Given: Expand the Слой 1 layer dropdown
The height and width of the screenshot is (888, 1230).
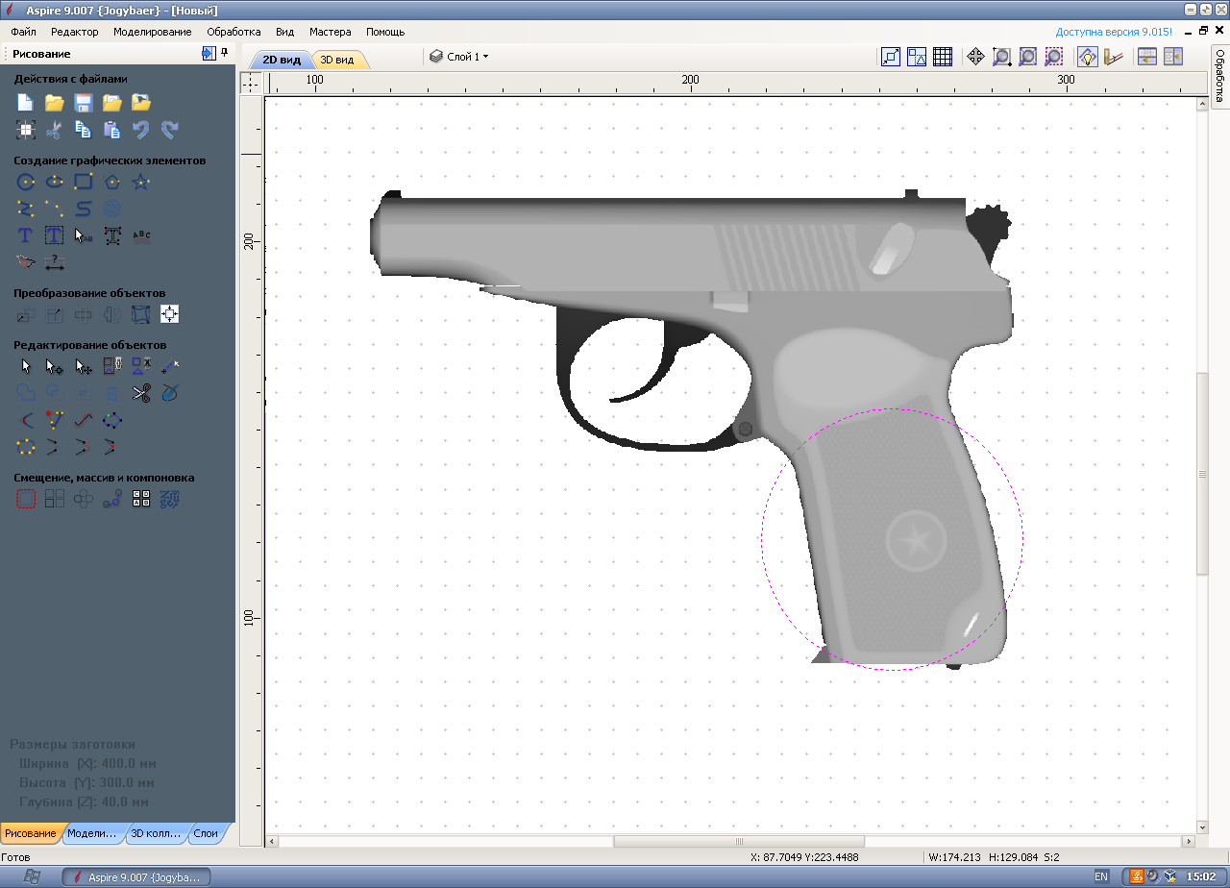Looking at the screenshot, I should click(x=459, y=57).
